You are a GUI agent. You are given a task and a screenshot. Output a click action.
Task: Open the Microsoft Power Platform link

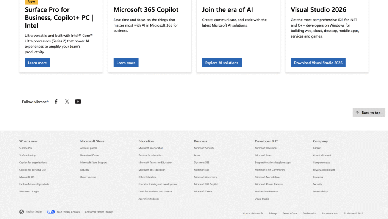(269, 184)
